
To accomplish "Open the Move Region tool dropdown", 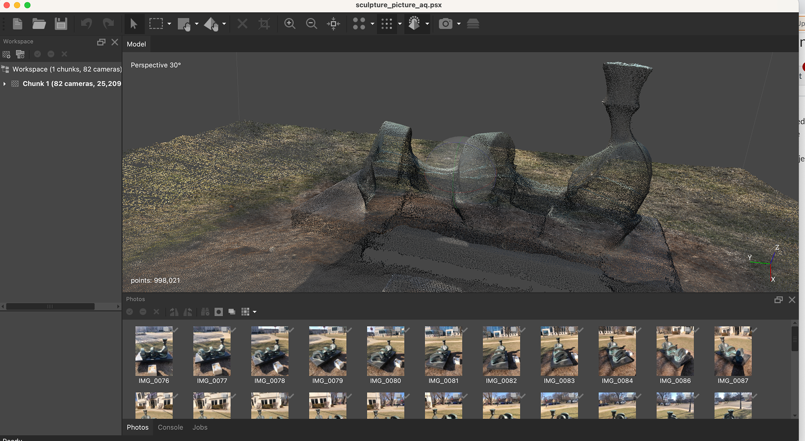I will tap(197, 24).
